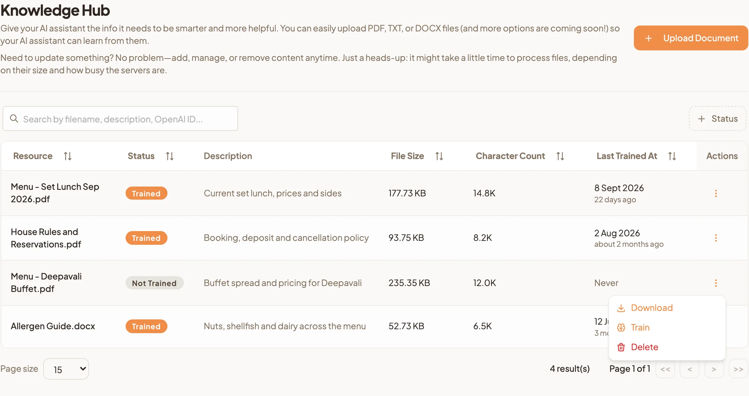Click 'Buffet spread and pricing for Deepavali'

[283, 283]
